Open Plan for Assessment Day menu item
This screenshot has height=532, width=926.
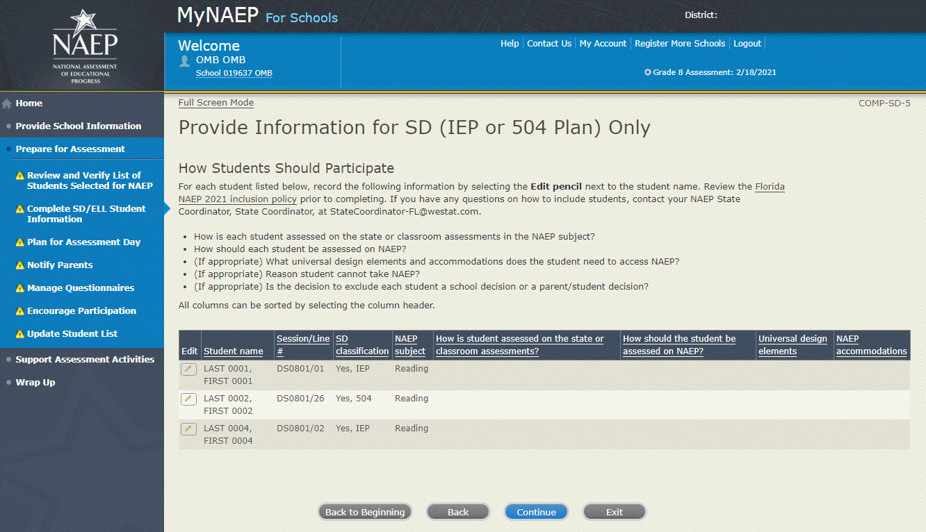click(83, 242)
